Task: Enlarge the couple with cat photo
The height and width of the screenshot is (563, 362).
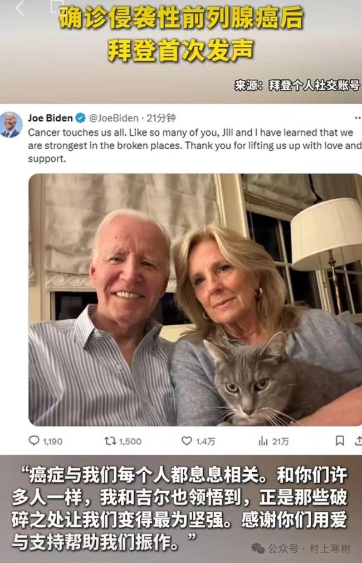Action: tap(195, 300)
